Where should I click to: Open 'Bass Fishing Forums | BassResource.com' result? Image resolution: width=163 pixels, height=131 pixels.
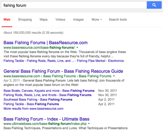(46, 43)
